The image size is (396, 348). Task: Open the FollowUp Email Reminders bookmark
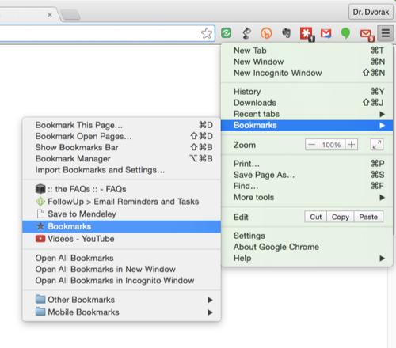(x=121, y=202)
